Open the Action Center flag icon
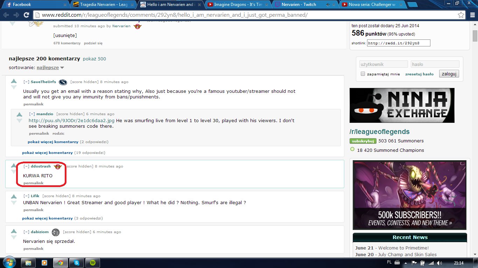The height and width of the screenshot is (268, 478). (414, 263)
